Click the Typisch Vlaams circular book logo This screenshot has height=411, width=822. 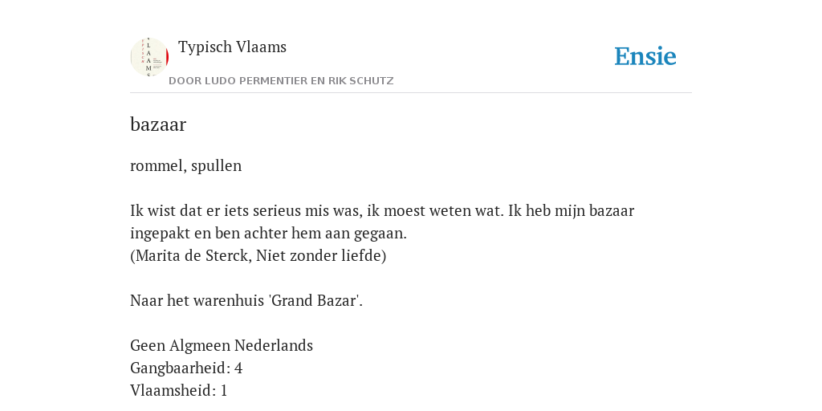pos(149,57)
